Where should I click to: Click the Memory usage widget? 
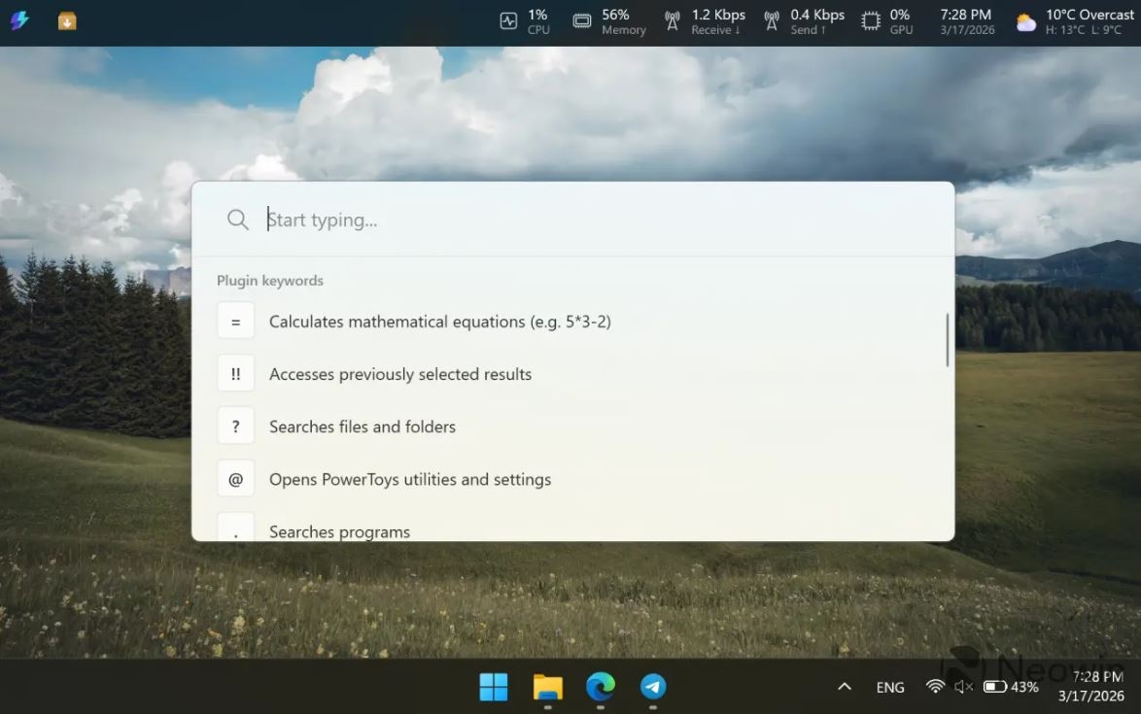point(609,21)
